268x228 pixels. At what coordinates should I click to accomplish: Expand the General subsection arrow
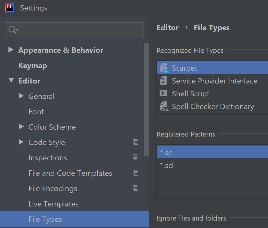click(21, 96)
